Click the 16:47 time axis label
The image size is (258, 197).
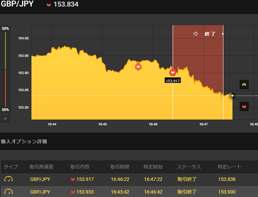coord(204,124)
